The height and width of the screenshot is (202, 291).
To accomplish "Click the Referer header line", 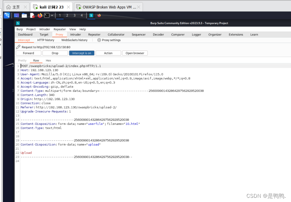I will [68, 107].
